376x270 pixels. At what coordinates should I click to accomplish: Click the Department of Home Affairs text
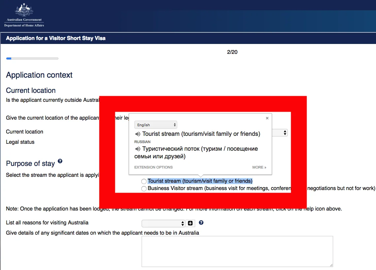click(x=24, y=25)
